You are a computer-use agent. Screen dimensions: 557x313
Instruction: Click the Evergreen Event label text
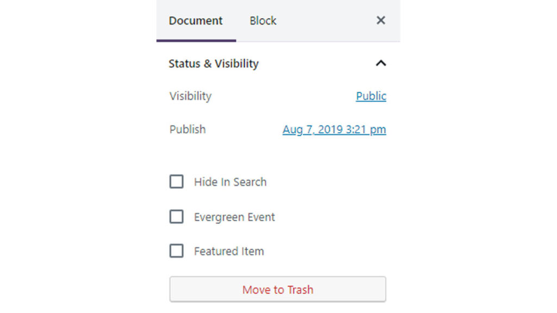pyautogui.click(x=234, y=217)
